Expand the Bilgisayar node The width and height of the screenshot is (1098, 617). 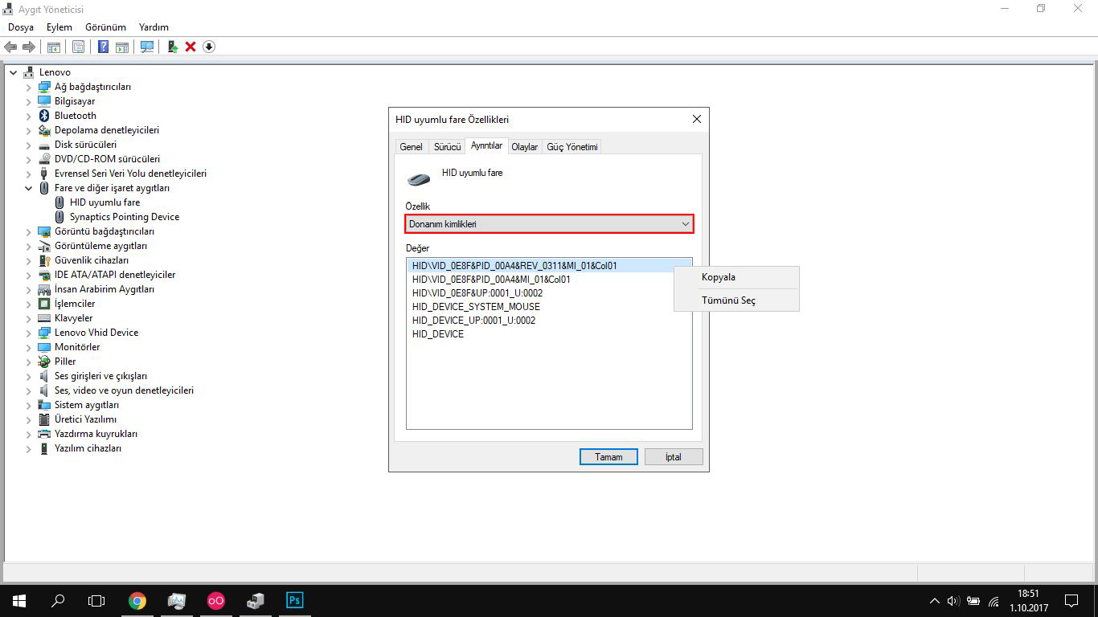29,101
